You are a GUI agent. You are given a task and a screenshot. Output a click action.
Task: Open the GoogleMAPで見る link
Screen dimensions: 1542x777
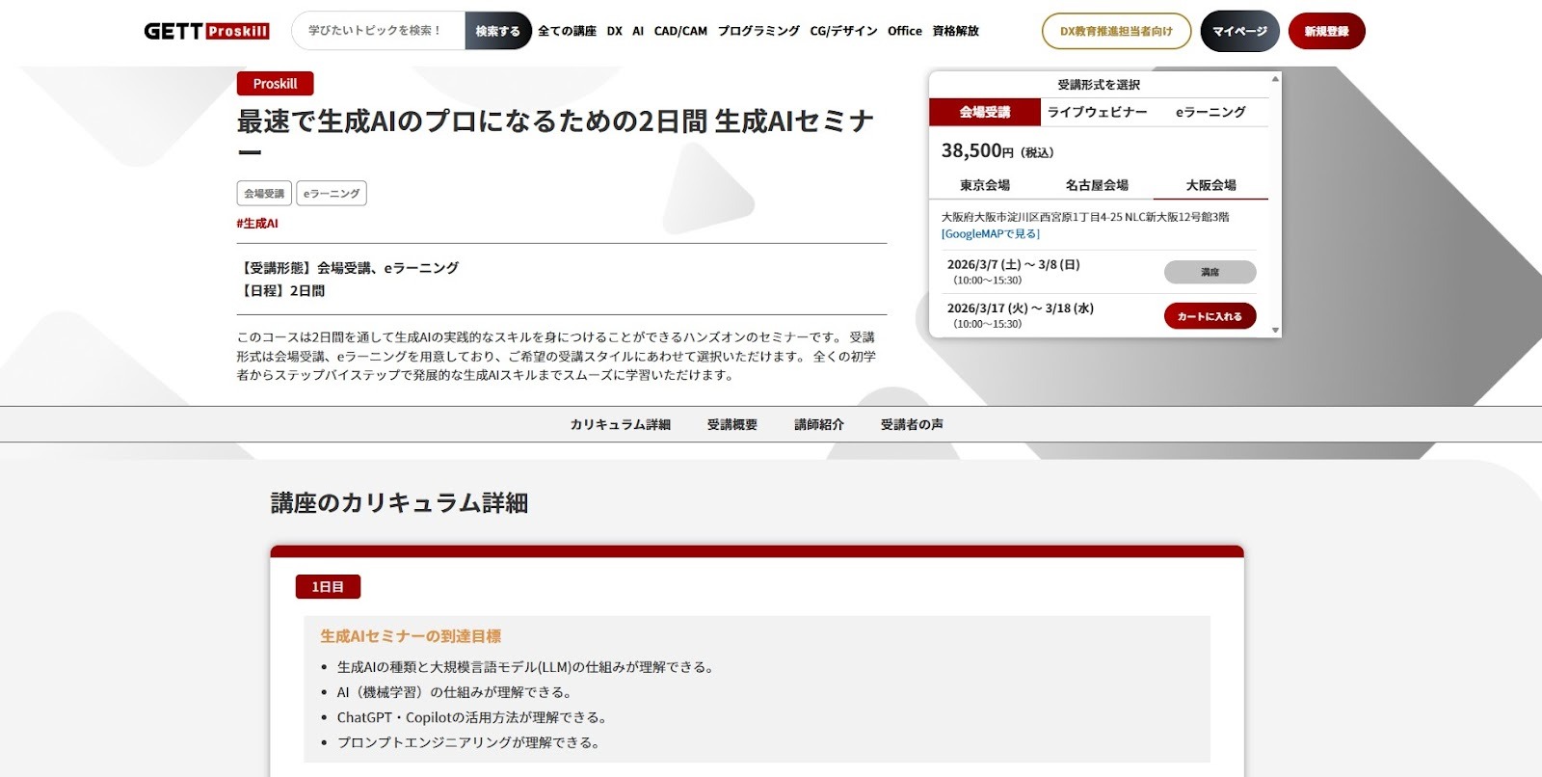pos(991,234)
